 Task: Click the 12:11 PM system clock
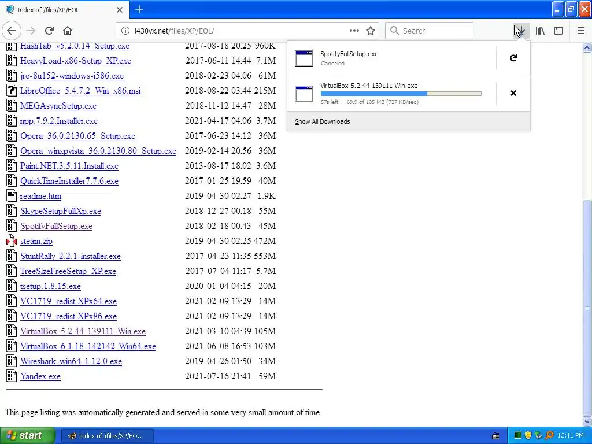[x=571, y=436]
